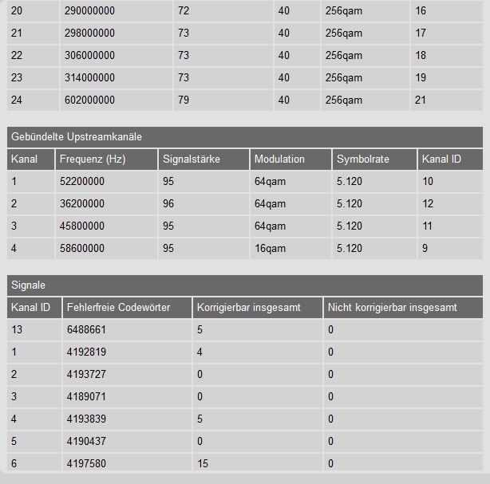Click the 16qam modulation cell
490x484 pixels.
[x=270, y=249]
